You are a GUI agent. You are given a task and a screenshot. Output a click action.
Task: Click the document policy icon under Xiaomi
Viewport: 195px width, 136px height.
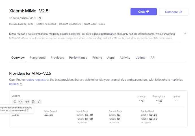[x=33, y=102]
